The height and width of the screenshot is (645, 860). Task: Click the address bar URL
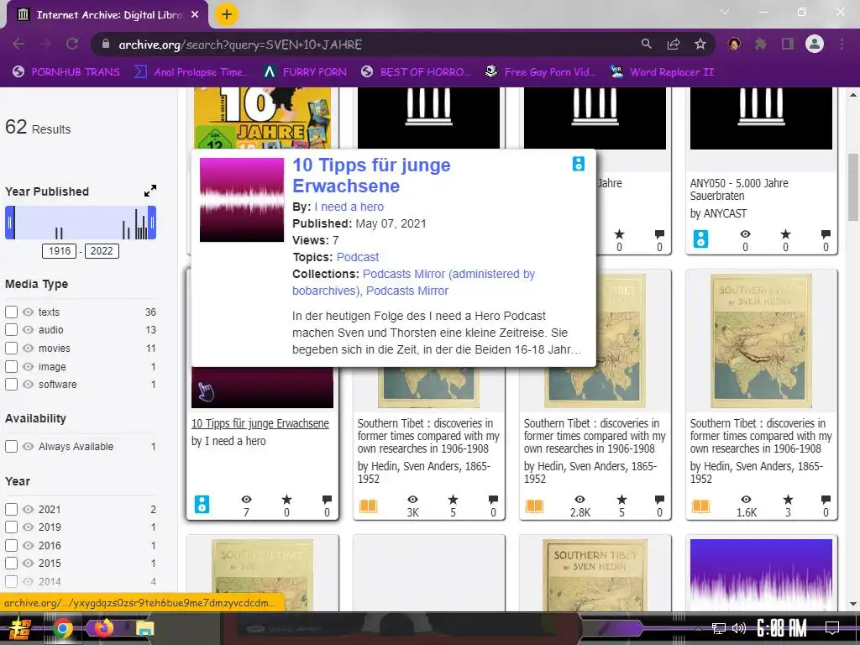pyautogui.click(x=240, y=45)
